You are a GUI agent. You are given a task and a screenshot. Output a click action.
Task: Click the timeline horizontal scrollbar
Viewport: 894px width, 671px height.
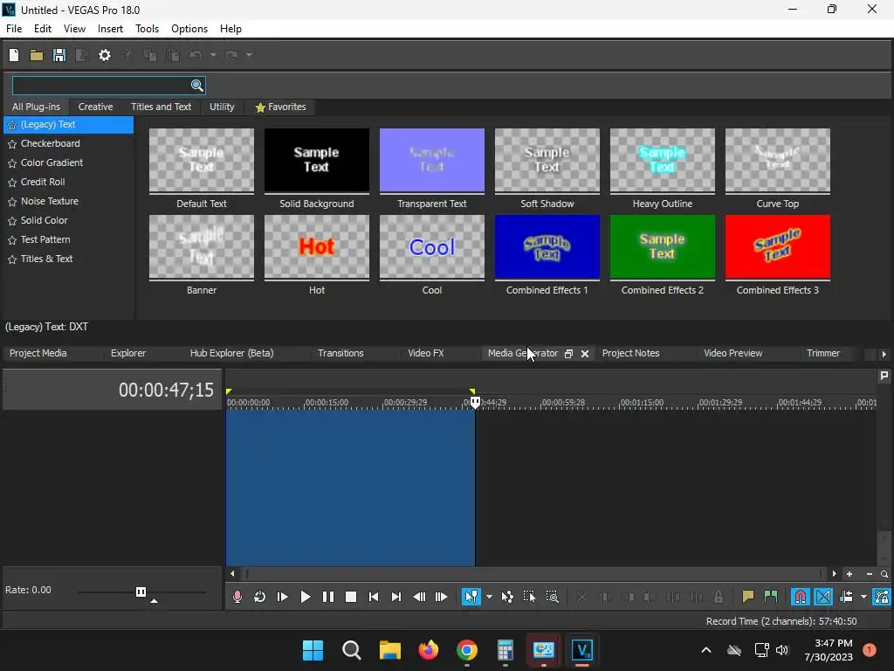pyautogui.click(x=533, y=574)
